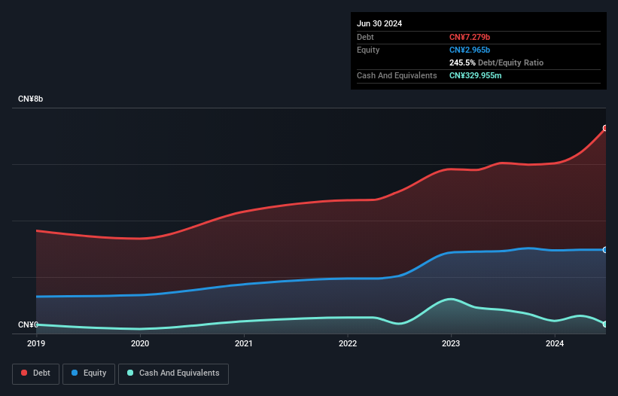This screenshot has width=618, height=396.
Task: Click the CN¥0 y-axis label
Action: click(28, 324)
